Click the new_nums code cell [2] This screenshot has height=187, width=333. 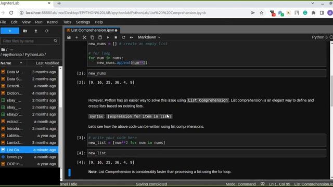(x=207, y=73)
